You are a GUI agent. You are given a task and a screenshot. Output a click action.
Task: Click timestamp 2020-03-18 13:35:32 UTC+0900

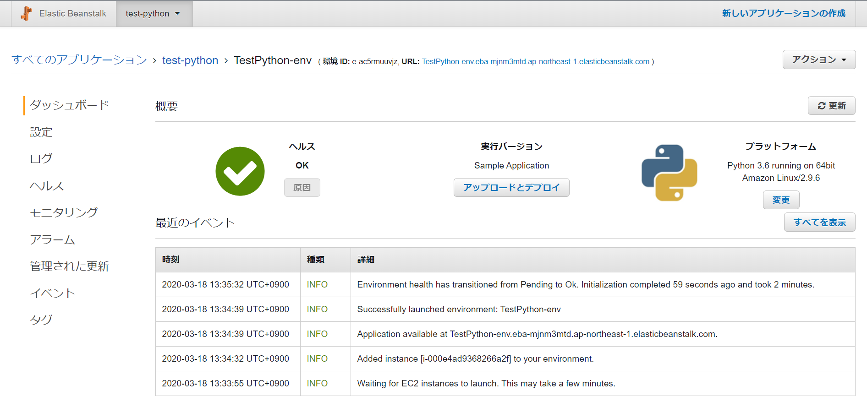pyautogui.click(x=225, y=285)
